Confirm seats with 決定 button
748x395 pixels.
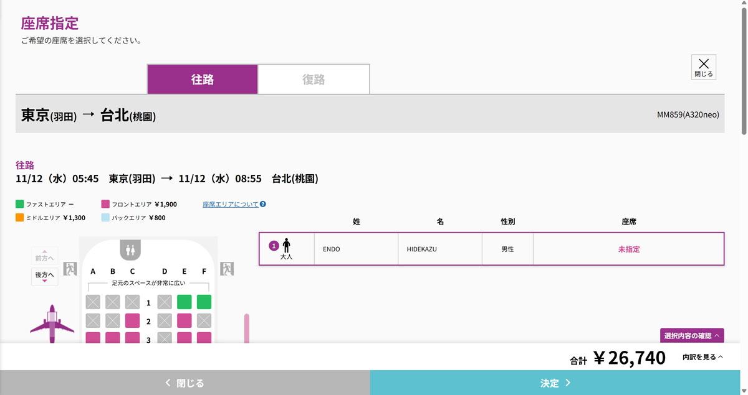click(x=555, y=383)
